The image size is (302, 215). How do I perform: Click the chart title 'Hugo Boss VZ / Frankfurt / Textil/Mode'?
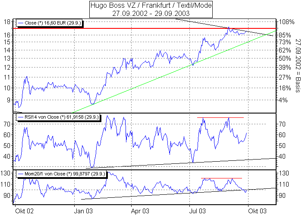tap(151, 5)
